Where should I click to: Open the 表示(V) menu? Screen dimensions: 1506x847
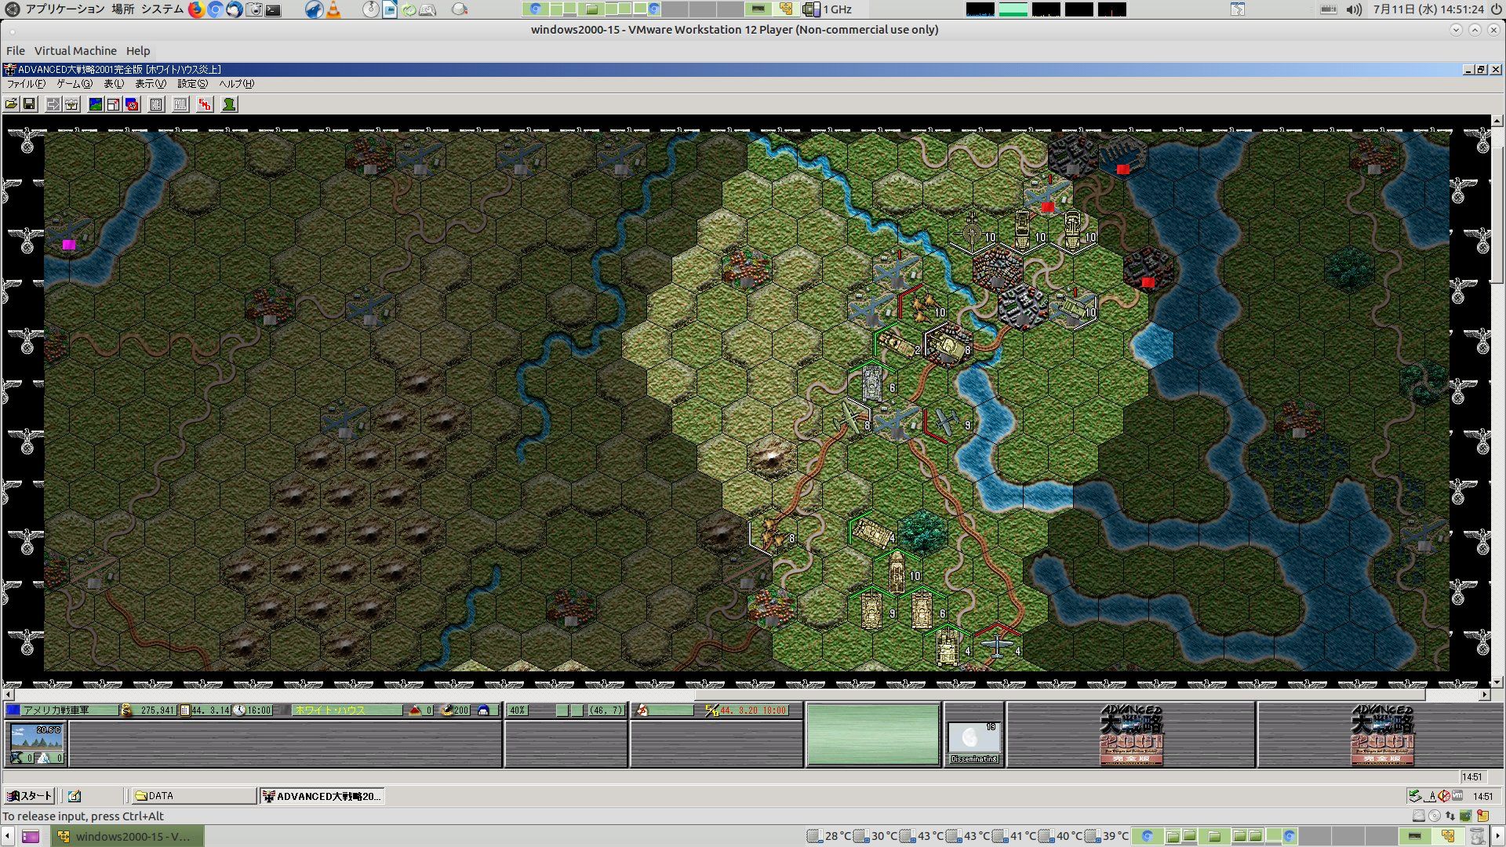click(x=150, y=84)
